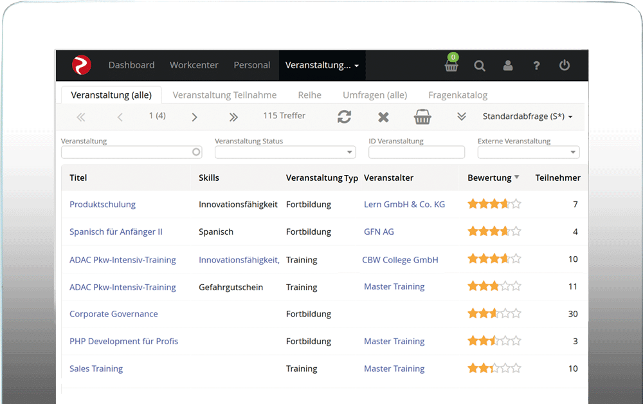This screenshot has height=404, width=643.
Task: Switch to Reihe tab
Action: coord(310,95)
